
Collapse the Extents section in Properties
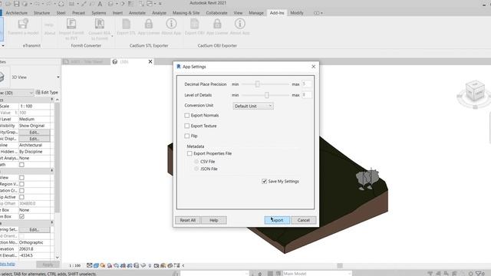point(52,171)
